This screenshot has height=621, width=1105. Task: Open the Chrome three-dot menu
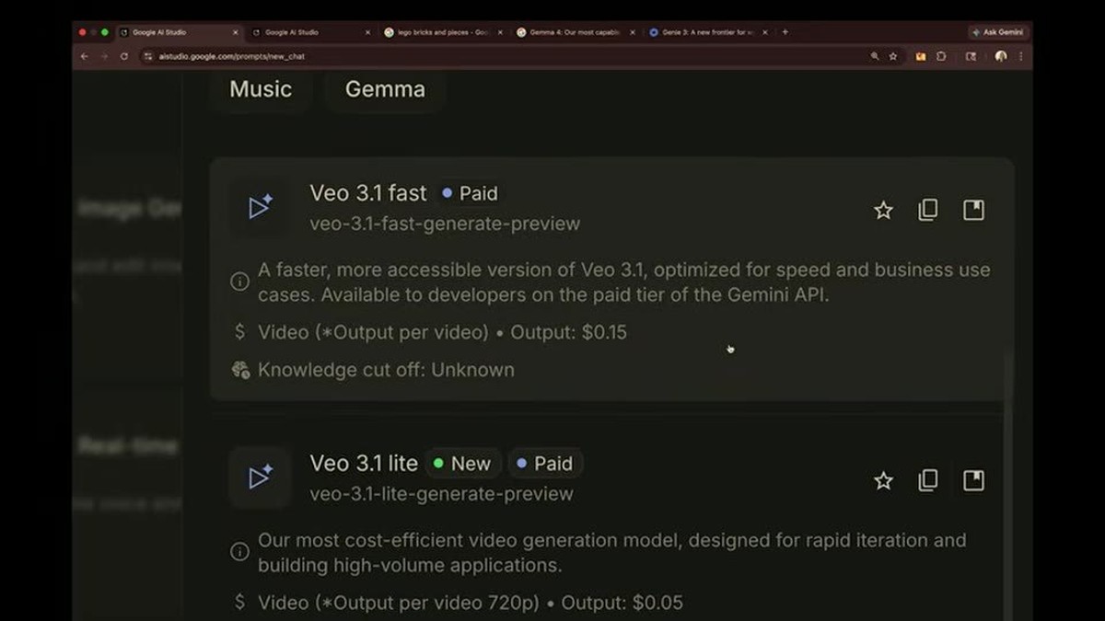pyautogui.click(x=1020, y=56)
